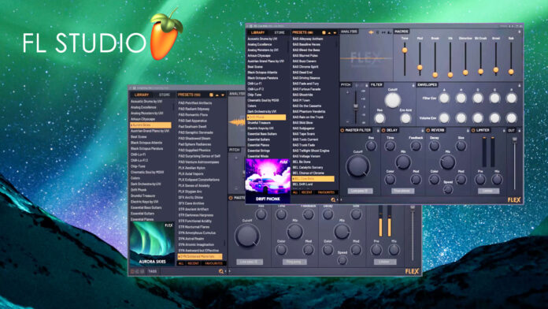The width and height of the screenshot is (548, 309).
Task: Click the Drift Phonk artwork thumbnail
Action: tap(268, 181)
